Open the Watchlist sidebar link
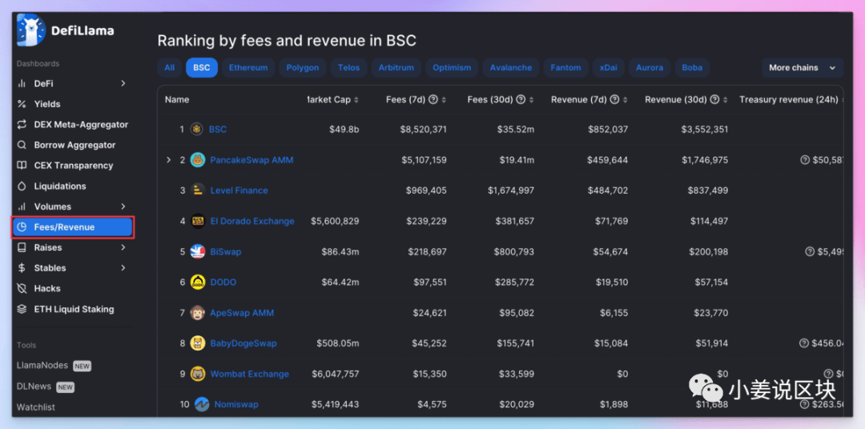 point(36,407)
